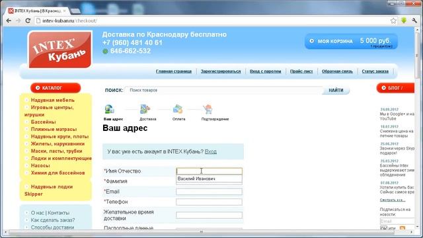Open blog post Снижена цена на летние товары
The height and width of the screenshot is (238, 423).
[397, 134]
